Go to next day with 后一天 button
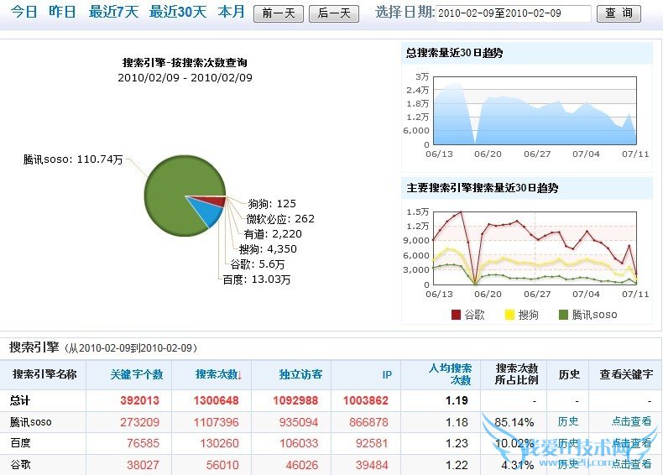663x475 pixels. pyautogui.click(x=334, y=13)
